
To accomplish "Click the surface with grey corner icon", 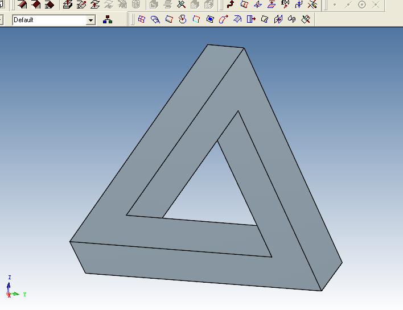I will [265, 19].
